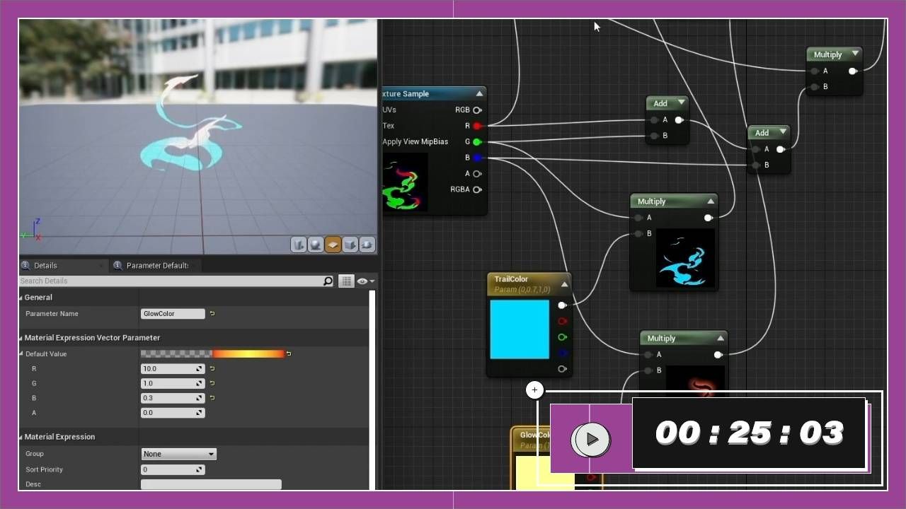This screenshot has width=906, height=509.
Task: Click output pin of cyan-preview Multiply node
Action: point(708,218)
